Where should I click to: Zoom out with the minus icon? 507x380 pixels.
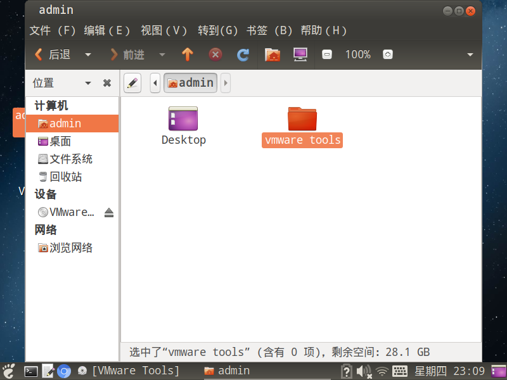(327, 54)
